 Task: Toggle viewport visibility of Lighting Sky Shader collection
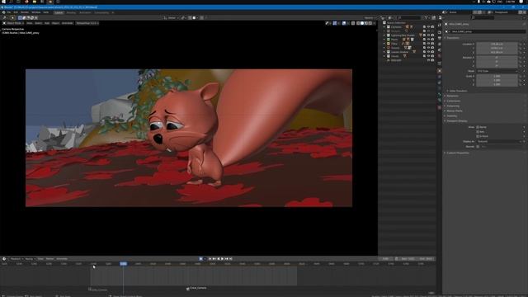point(428,35)
